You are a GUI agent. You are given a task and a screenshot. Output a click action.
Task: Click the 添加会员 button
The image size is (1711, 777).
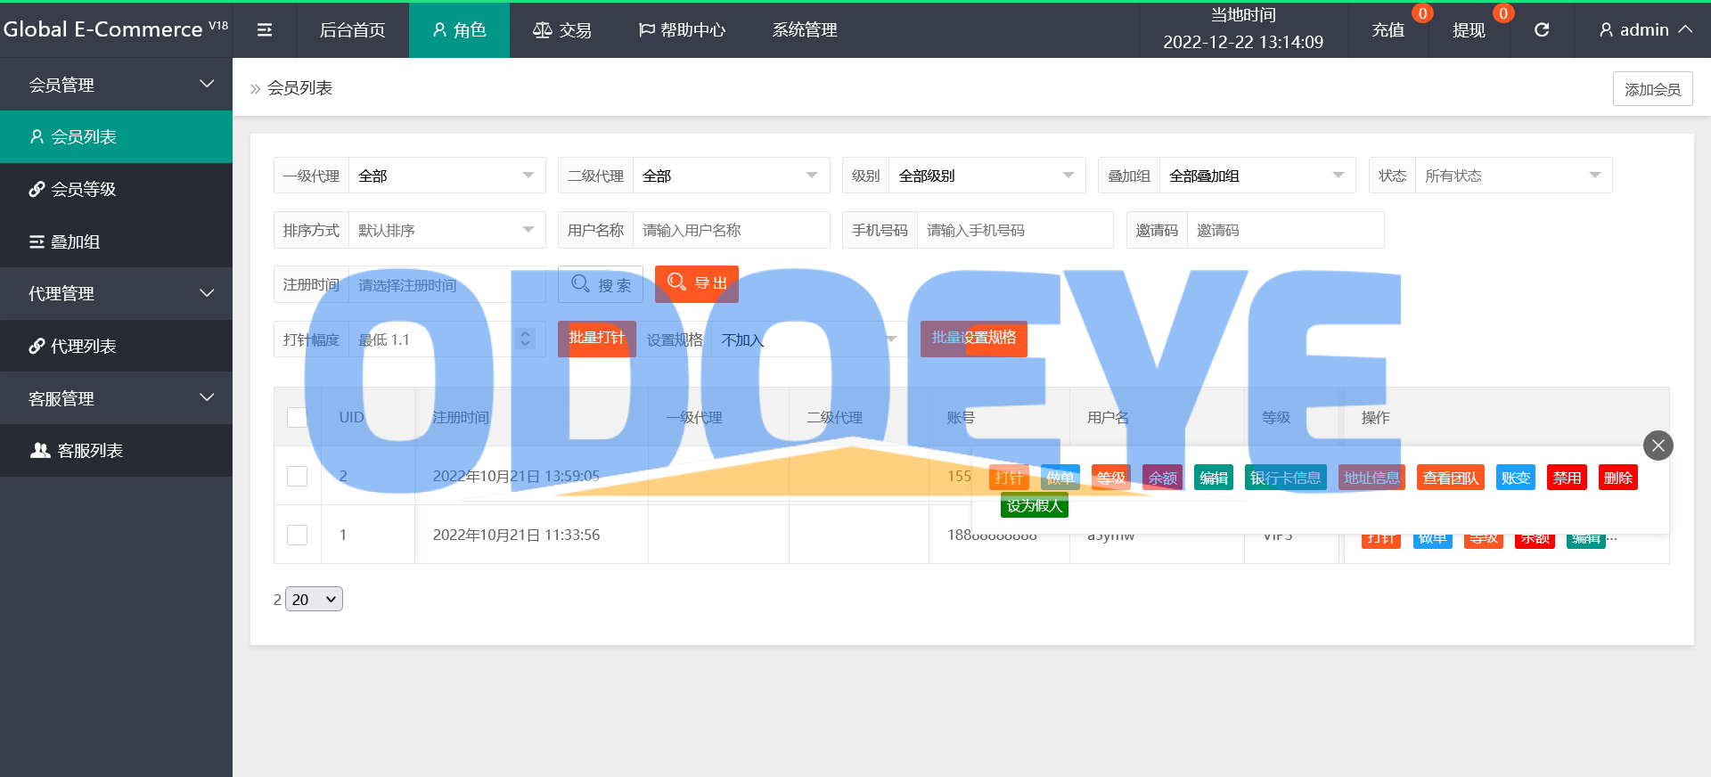click(1652, 89)
